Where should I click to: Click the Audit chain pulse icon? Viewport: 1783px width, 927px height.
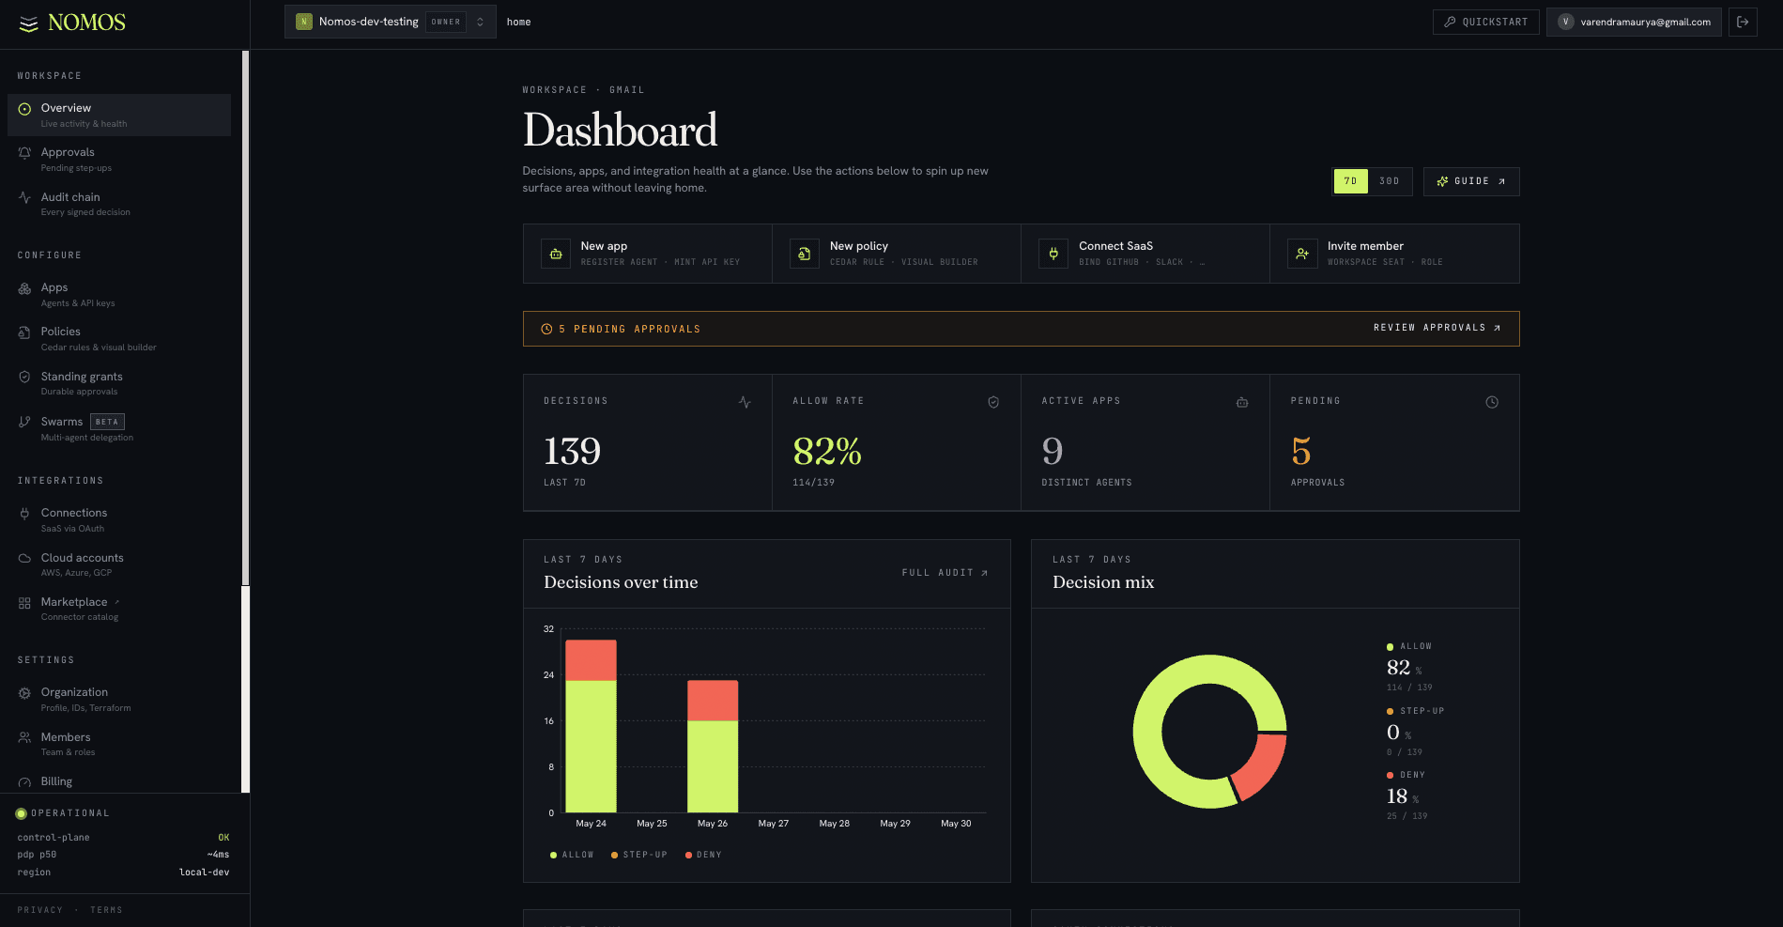tap(24, 197)
